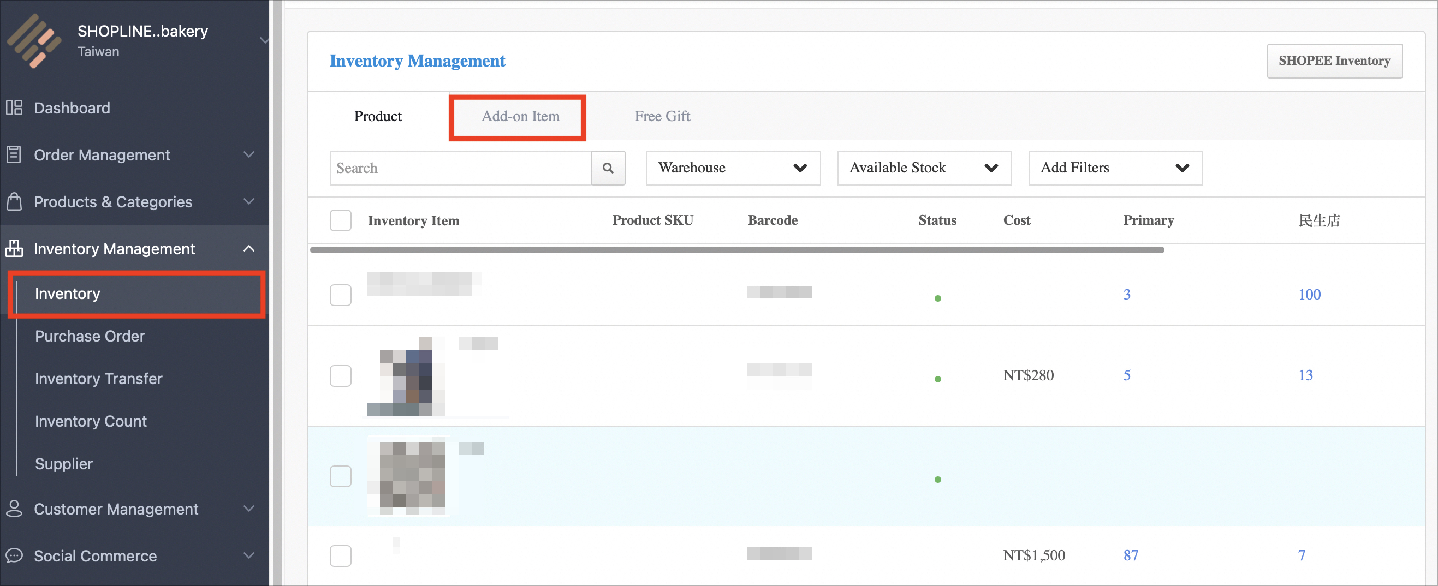Click Primary stock value 87
This screenshot has width=1438, height=586.
point(1131,555)
